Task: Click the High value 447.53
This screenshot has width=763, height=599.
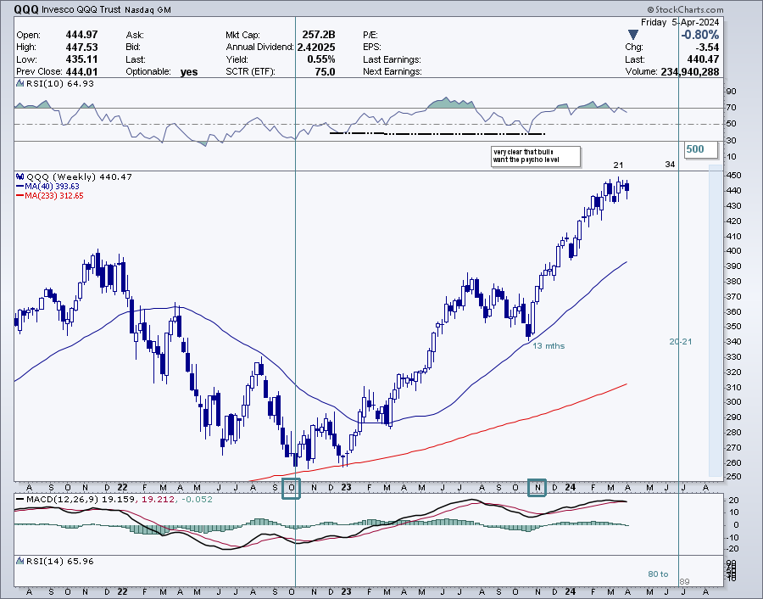Action: (81, 48)
